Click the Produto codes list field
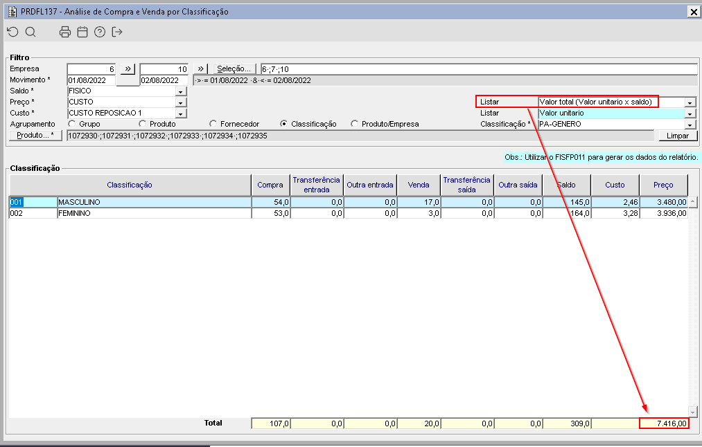The width and height of the screenshot is (702, 447). point(360,136)
